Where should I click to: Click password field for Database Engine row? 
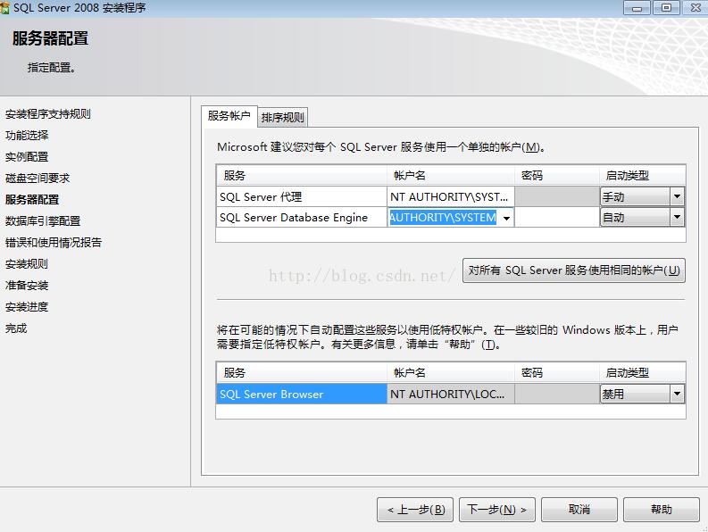coord(557,218)
